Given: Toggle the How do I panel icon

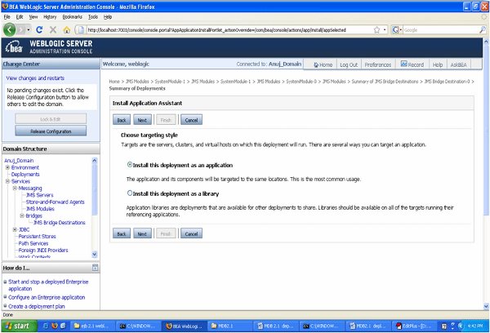Looking at the screenshot, I should coord(95,268).
